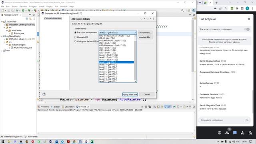Click the language indicator ENG in tray
The image size is (256, 144).
[238, 142]
